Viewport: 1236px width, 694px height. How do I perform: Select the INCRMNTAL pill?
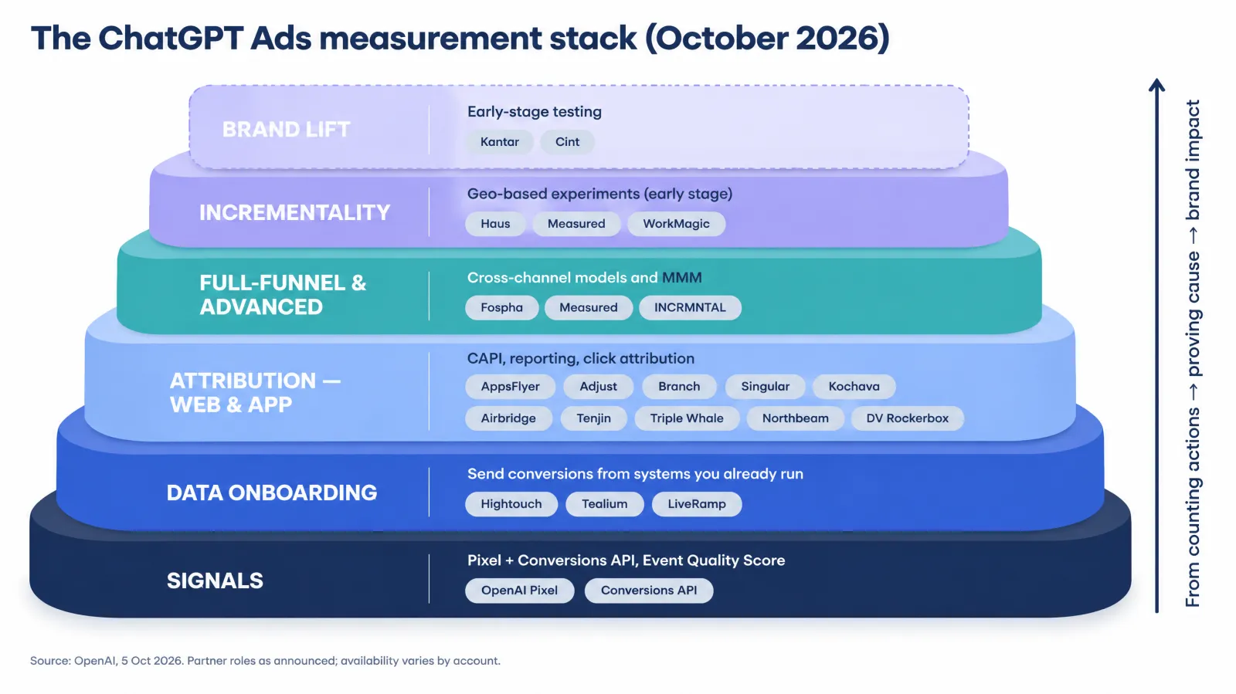click(690, 307)
